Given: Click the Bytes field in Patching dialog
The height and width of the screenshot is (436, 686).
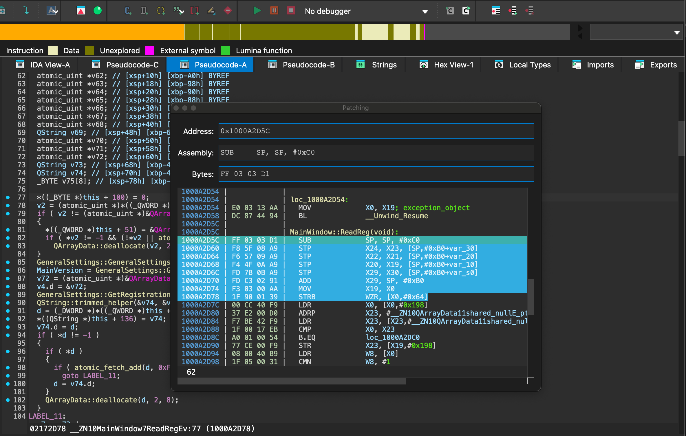Looking at the screenshot, I should [x=376, y=174].
